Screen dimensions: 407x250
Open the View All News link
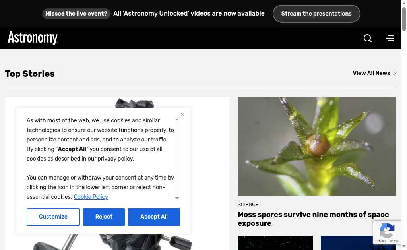pyautogui.click(x=371, y=73)
